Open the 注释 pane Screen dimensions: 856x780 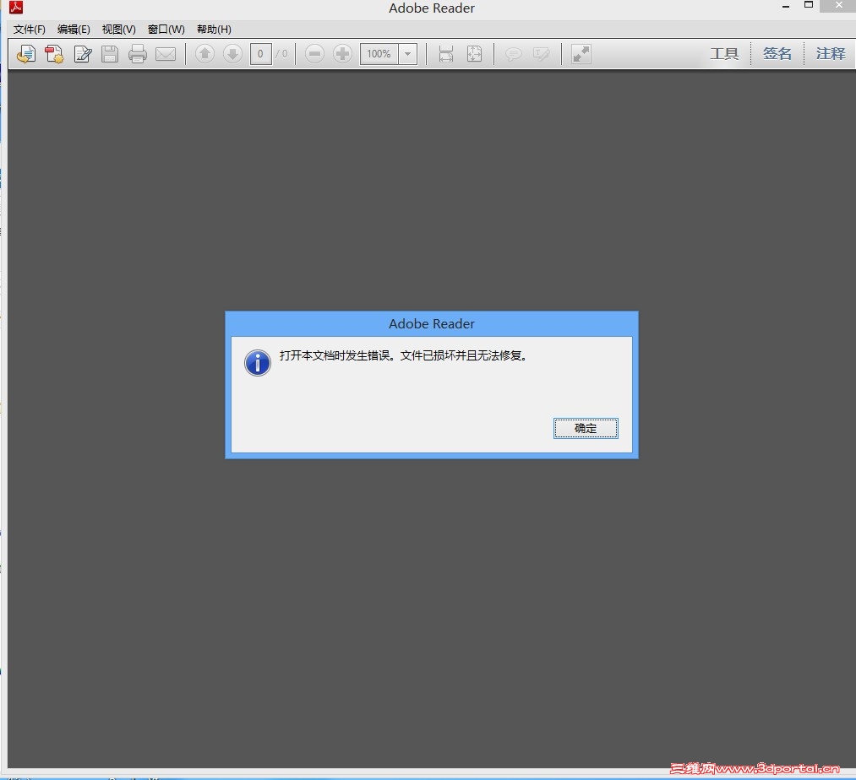pos(831,53)
